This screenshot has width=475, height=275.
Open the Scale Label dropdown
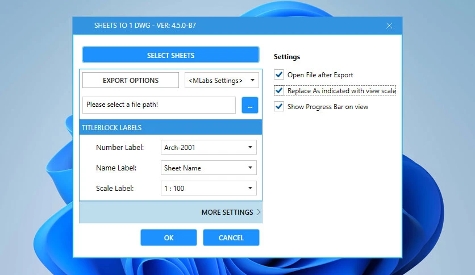pyautogui.click(x=209, y=189)
